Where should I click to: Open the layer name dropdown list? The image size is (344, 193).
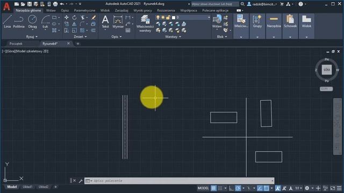[209, 17]
